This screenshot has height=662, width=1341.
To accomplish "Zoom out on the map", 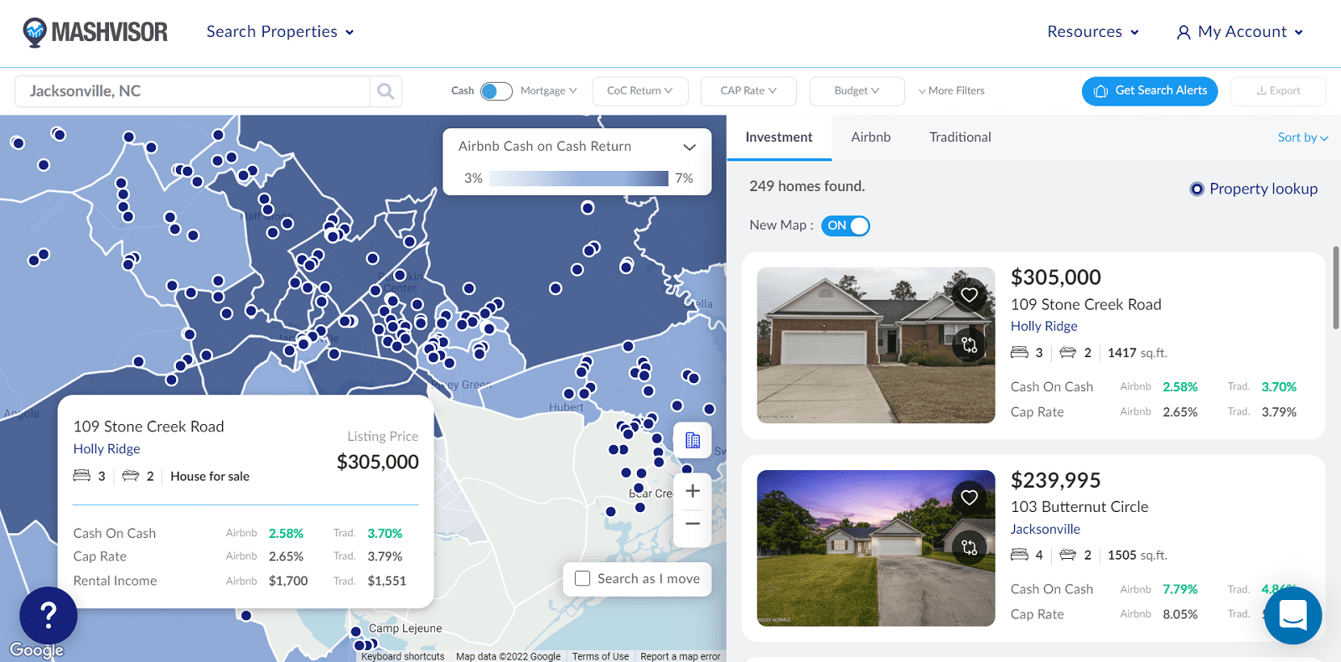I will pyautogui.click(x=692, y=524).
